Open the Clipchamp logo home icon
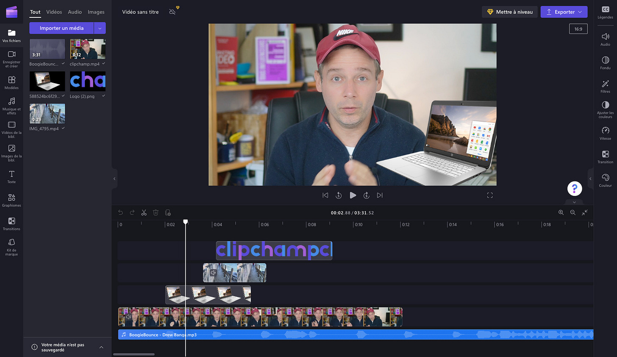 11,12
